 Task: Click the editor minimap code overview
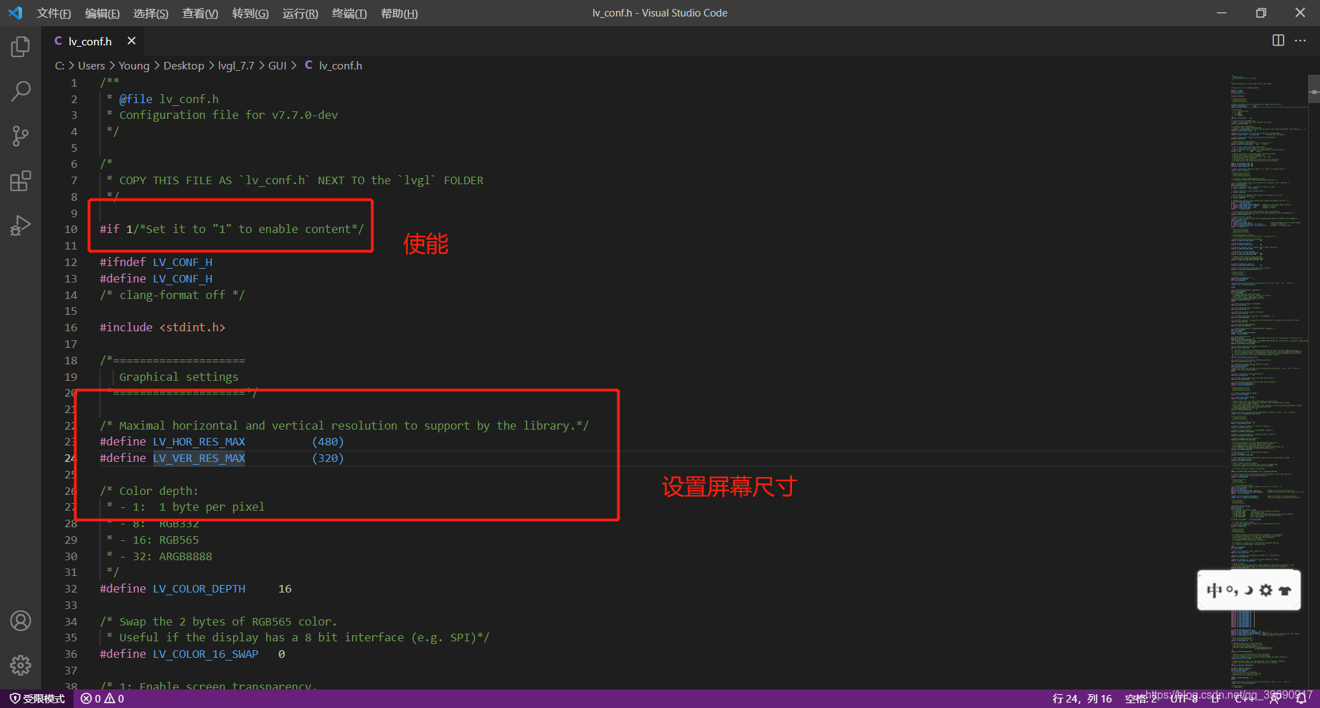pyautogui.click(x=1268, y=381)
